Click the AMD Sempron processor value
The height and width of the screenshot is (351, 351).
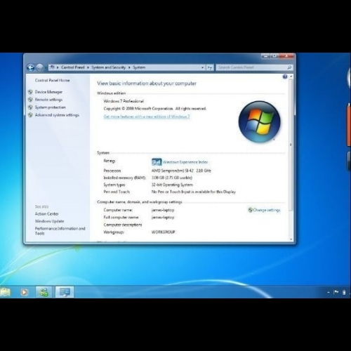point(181,171)
